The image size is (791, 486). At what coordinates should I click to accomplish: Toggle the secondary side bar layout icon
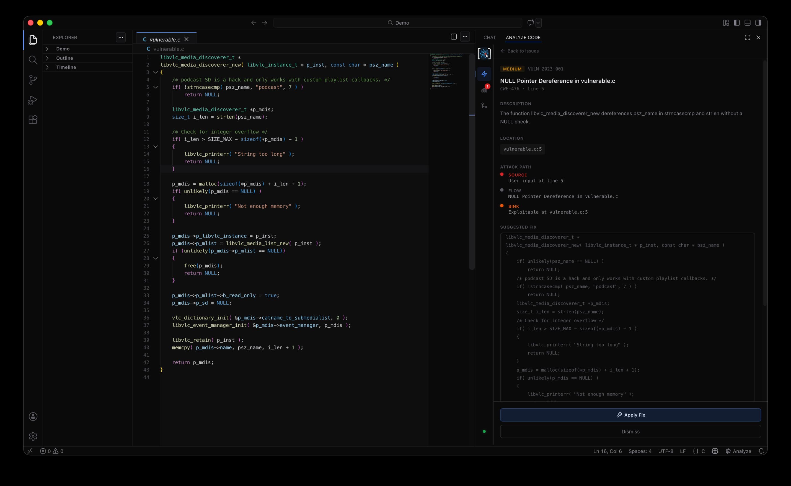pyautogui.click(x=758, y=23)
